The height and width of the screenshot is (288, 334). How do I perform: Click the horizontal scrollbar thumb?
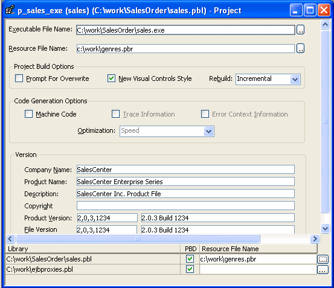point(138,239)
